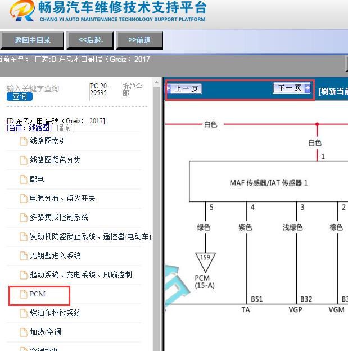Open 起动系统、充电系统、风扇控制 item
The height and width of the screenshot is (351, 348).
click(81, 274)
